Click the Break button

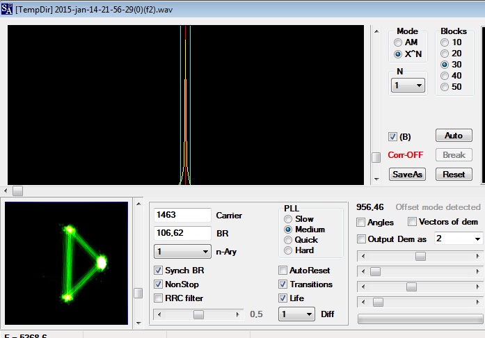click(454, 155)
